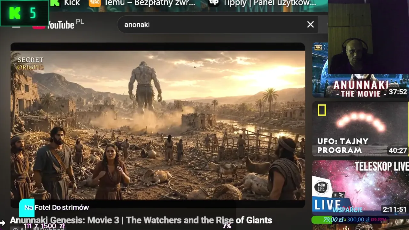Open the "UFO: Tajny Program" suggested video
409x230 pixels.
(x=360, y=129)
